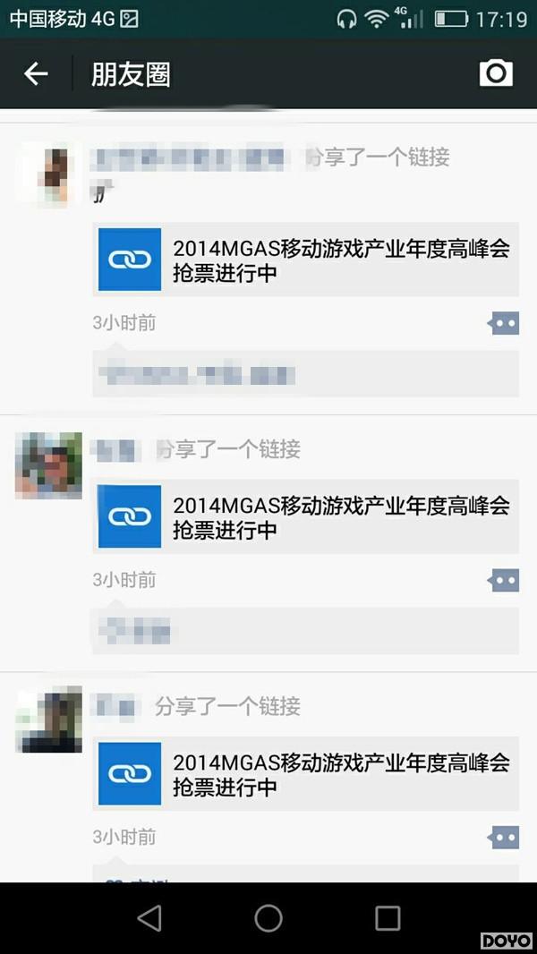The width and height of the screenshot is (537, 954).
Task: Tap the 朋友圈 title in header
Action: click(131, 74)
